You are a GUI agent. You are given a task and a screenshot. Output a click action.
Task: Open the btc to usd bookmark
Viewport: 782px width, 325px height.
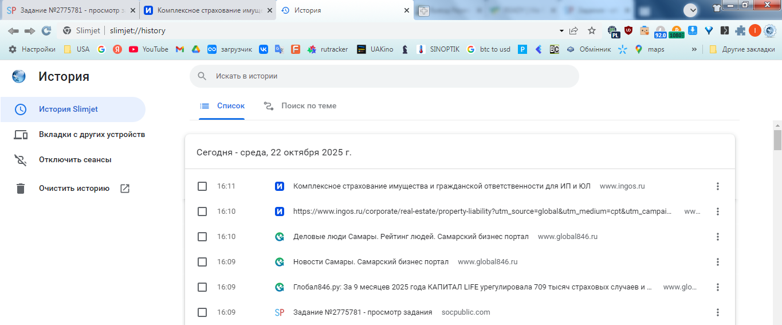(x=488, y=49)
